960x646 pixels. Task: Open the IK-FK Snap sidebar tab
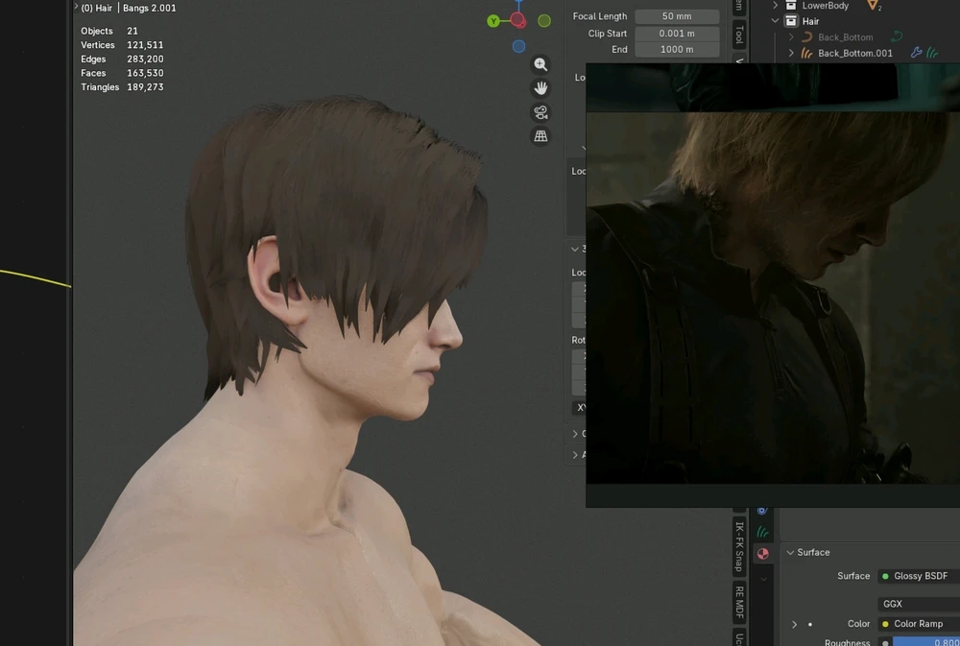click(739, 544)
